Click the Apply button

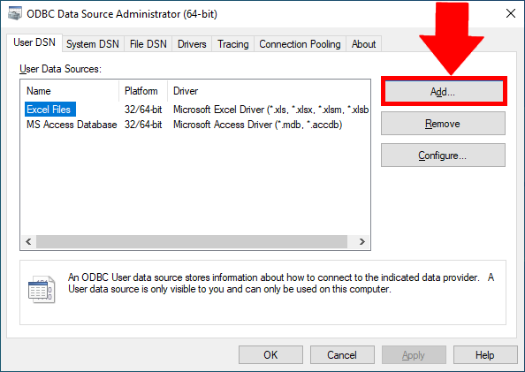(x=414, y=355)
